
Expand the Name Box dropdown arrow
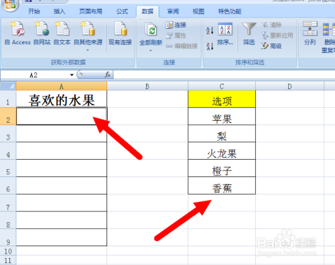click(x=72, y=75)
